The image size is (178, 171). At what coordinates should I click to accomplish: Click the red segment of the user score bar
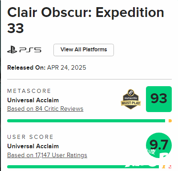click(170, 167)
